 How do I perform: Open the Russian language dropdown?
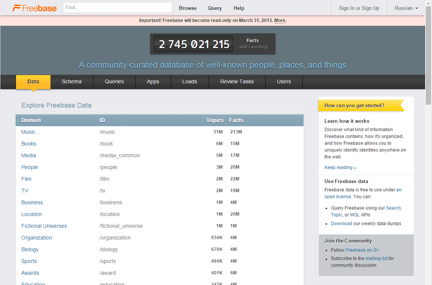[x=406, y=8]
